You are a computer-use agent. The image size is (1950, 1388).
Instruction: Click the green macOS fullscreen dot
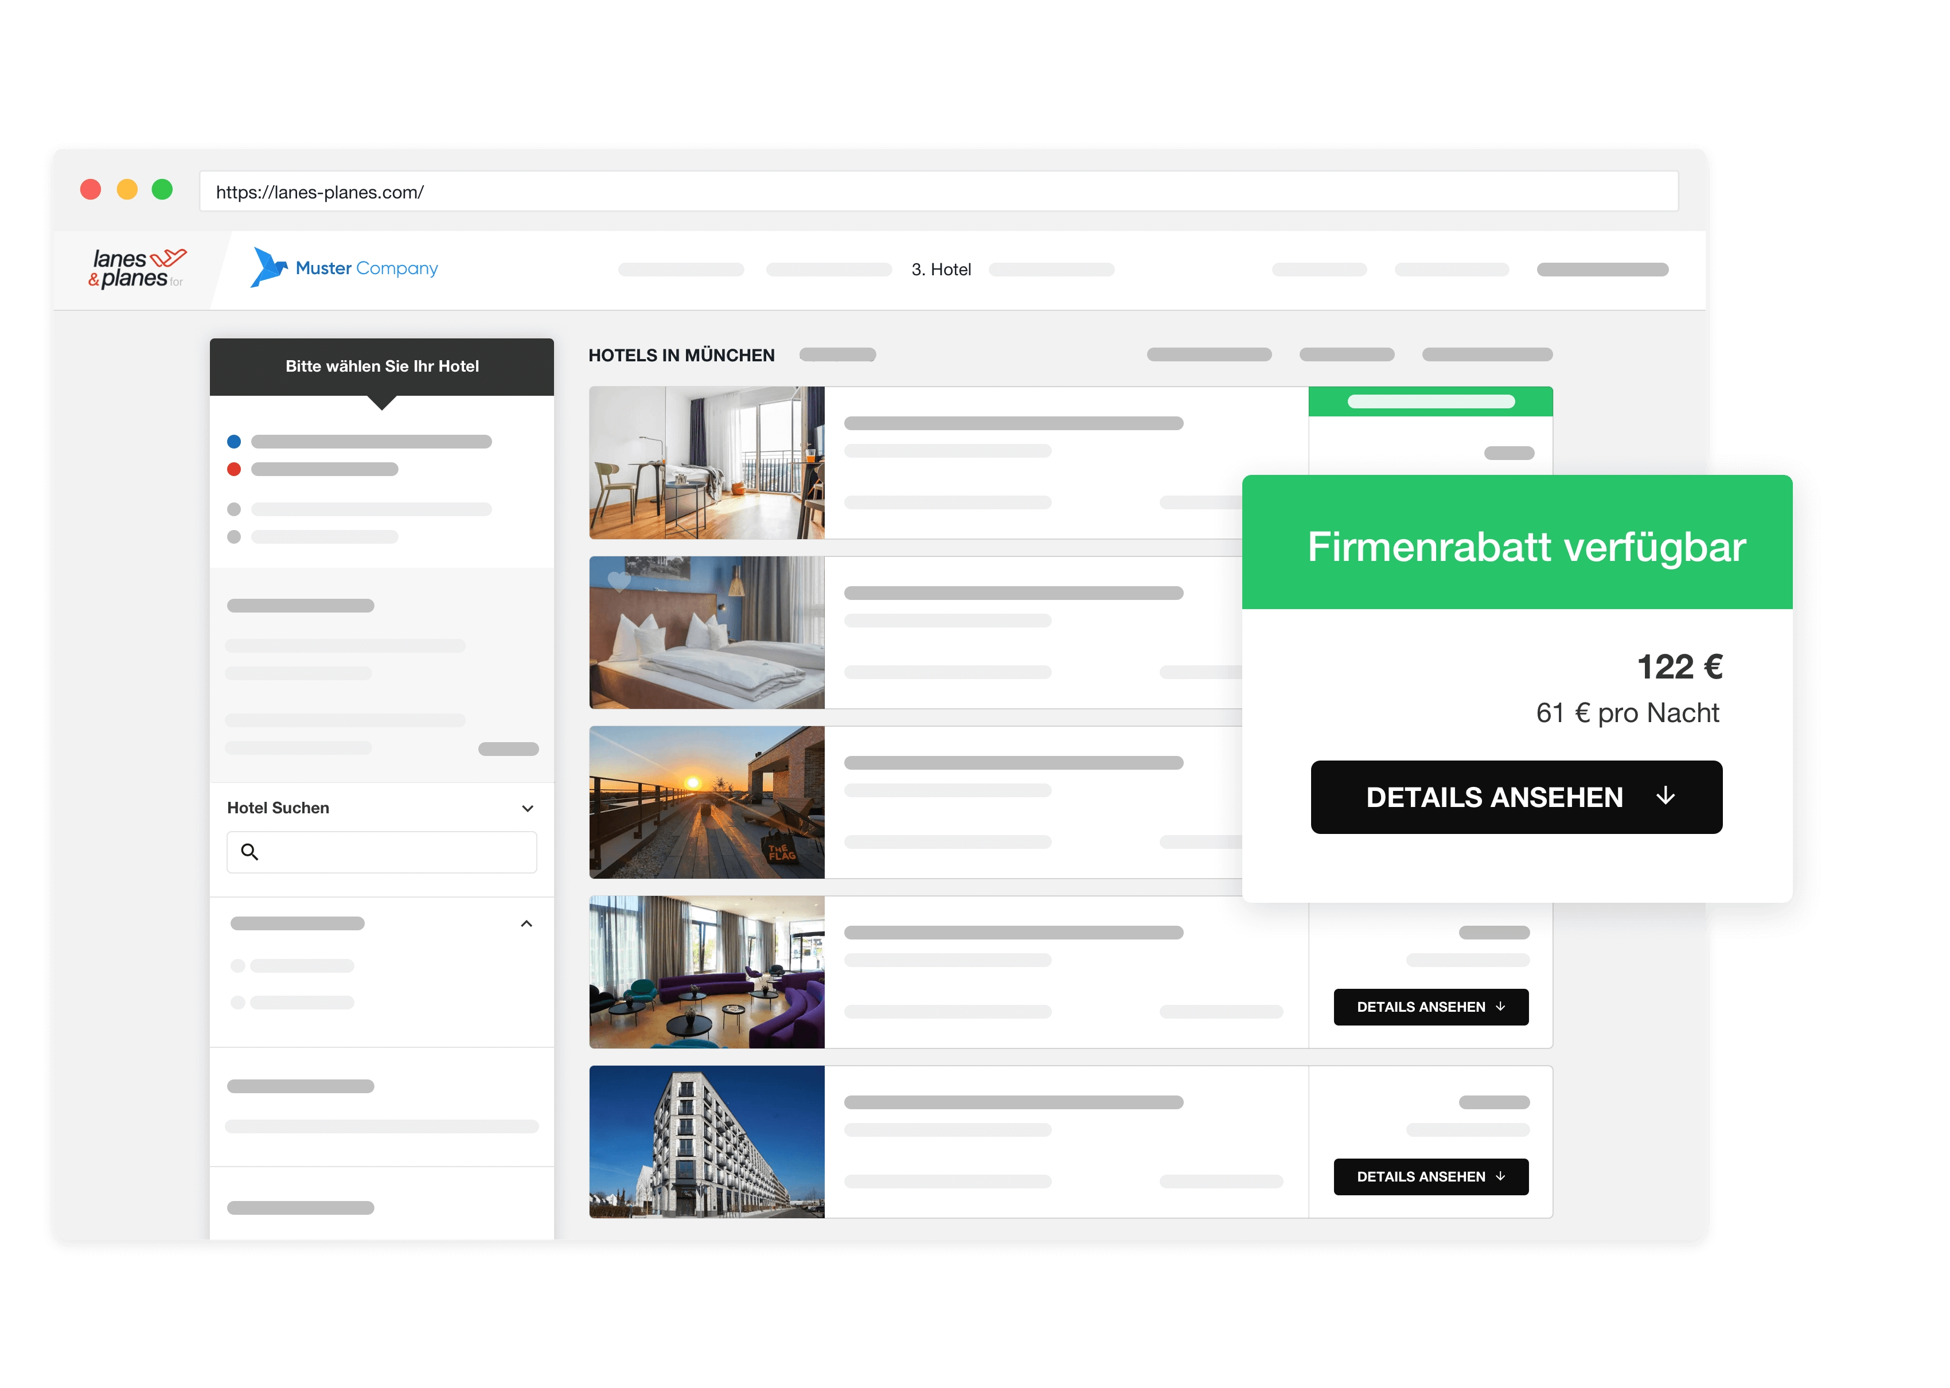click(x=162, y=190)
